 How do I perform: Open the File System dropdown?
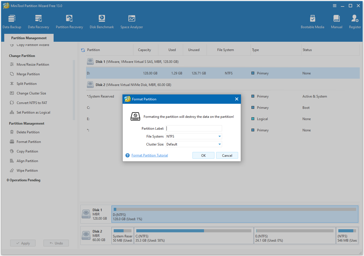coord(194,136)
